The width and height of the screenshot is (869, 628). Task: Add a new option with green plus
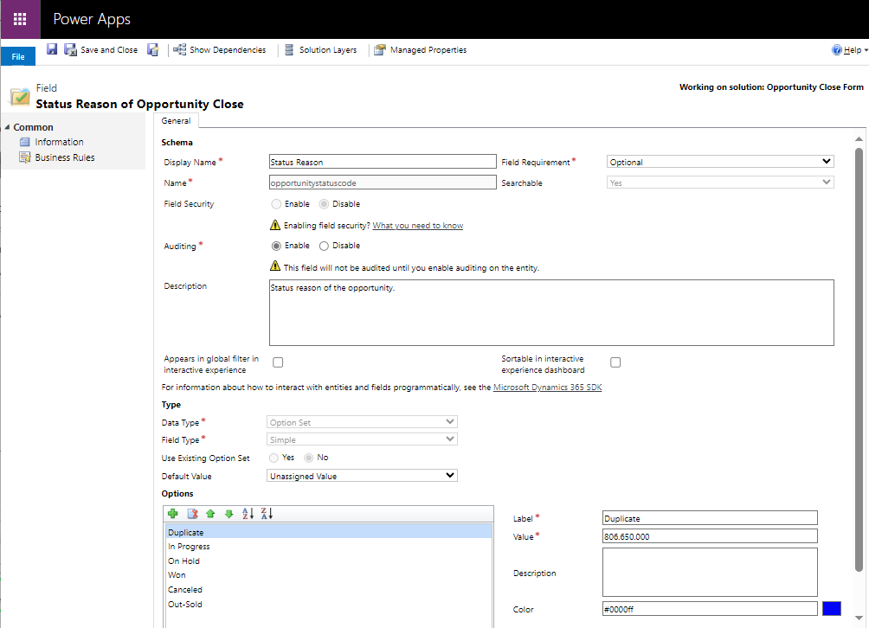coord(173,513)
